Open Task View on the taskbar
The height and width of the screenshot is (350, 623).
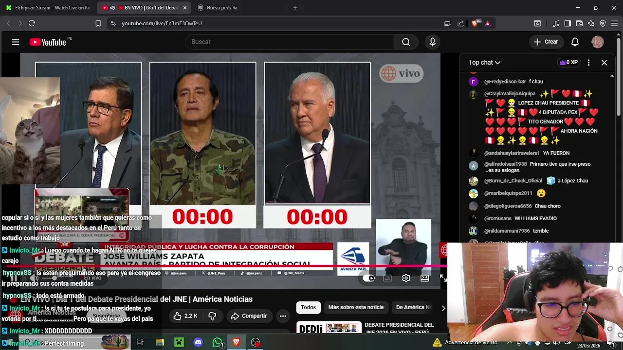click(140, 342)
